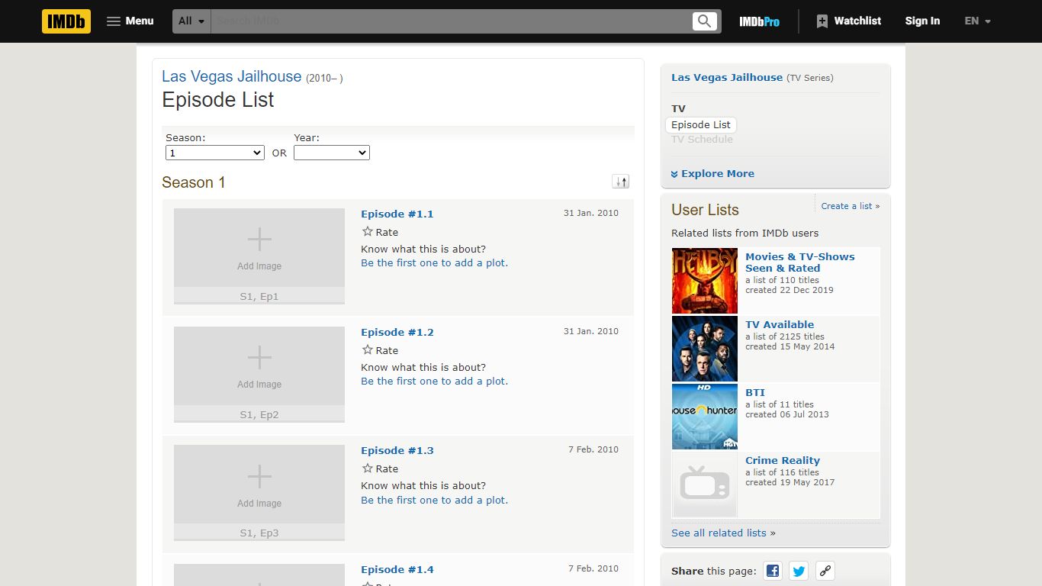Image resolution: width=1042 pixels, height=586 pixels.
Task: Click Sign In
Action: (x=922, y=21)
